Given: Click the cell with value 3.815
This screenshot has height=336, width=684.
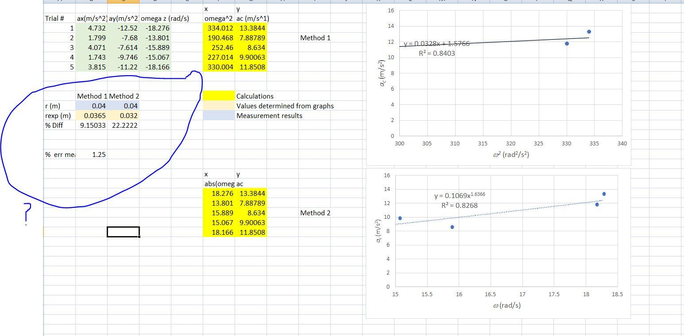Looking at the screenshot, I should [x=91, y=67].
